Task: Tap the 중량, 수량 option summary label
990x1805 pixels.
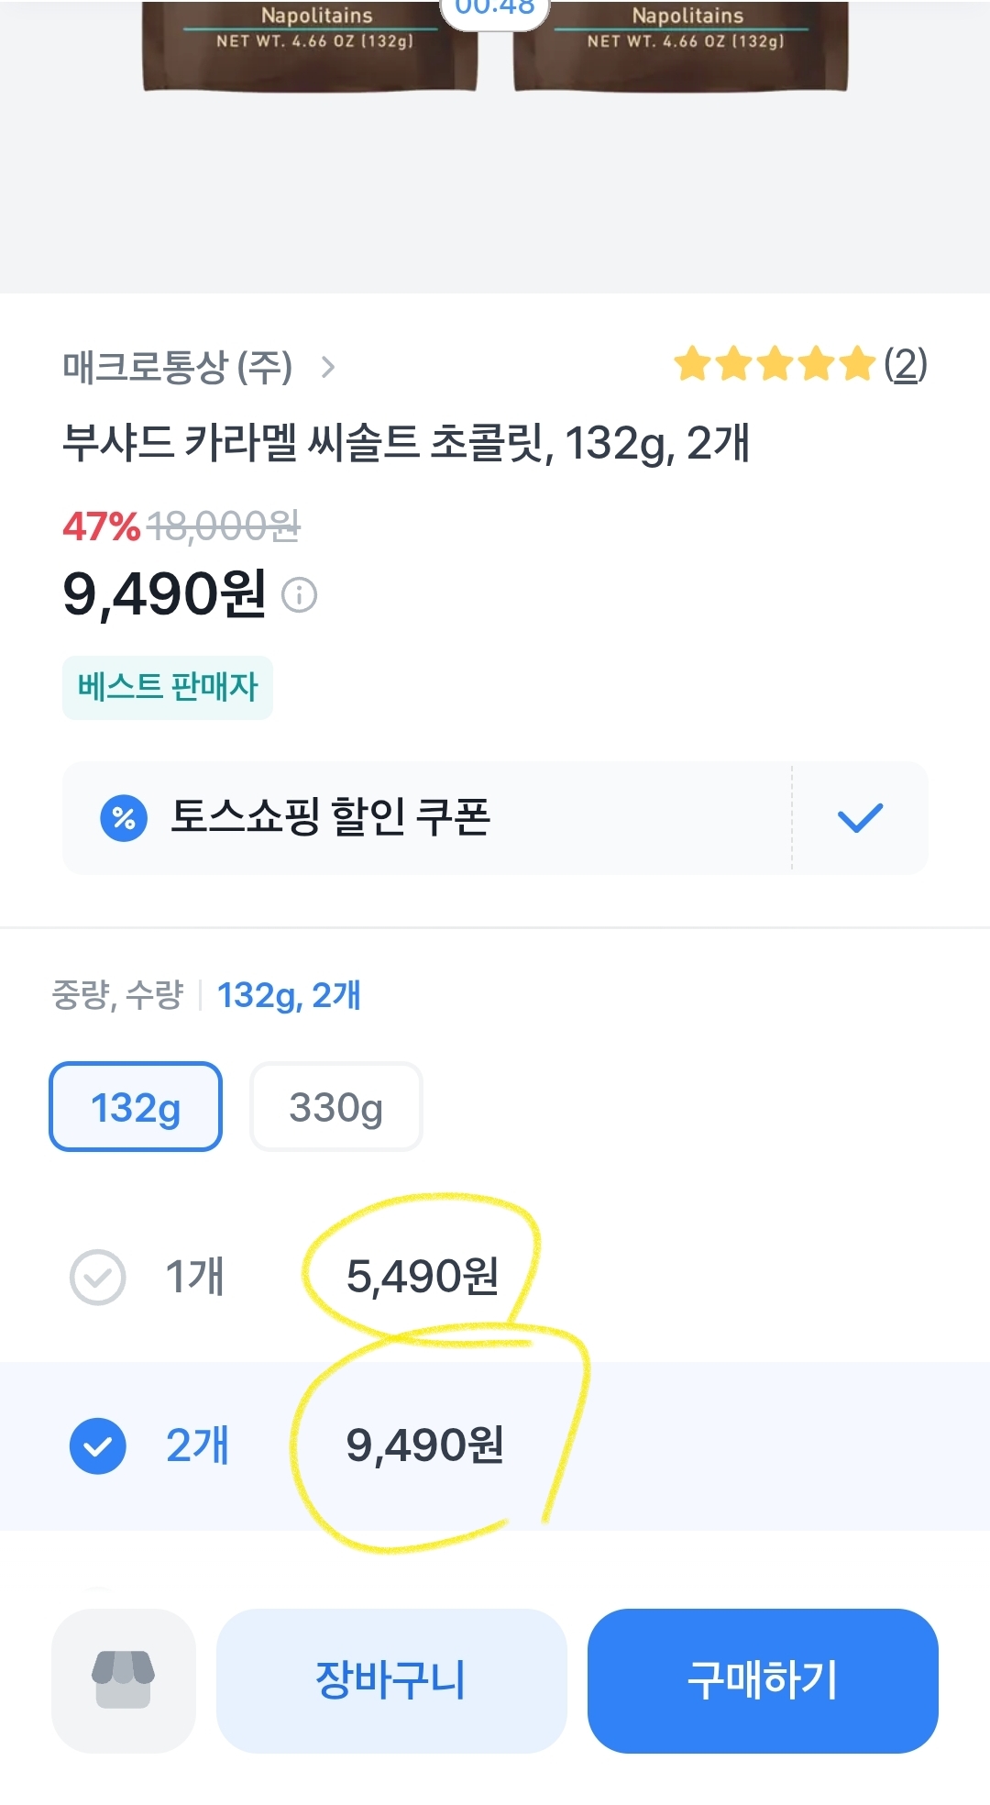Action: 117,995
